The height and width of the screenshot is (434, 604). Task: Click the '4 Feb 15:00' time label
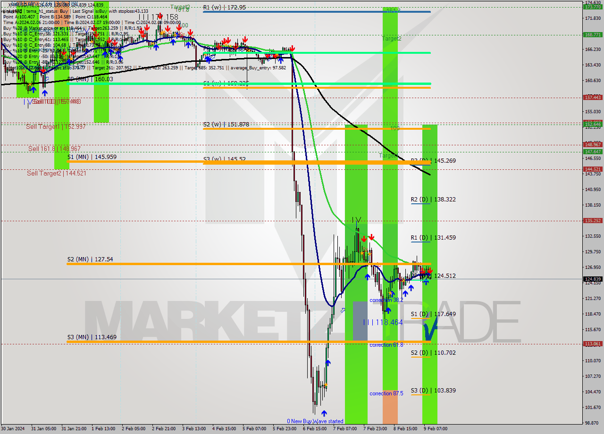pyautogui.click(x=224, y=429)
